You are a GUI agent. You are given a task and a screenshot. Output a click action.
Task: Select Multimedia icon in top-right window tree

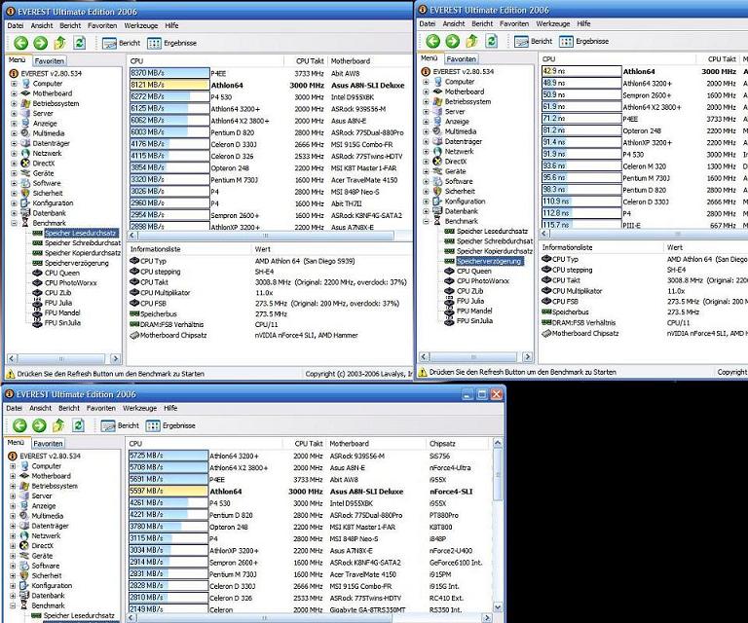(x=437, y=131)
